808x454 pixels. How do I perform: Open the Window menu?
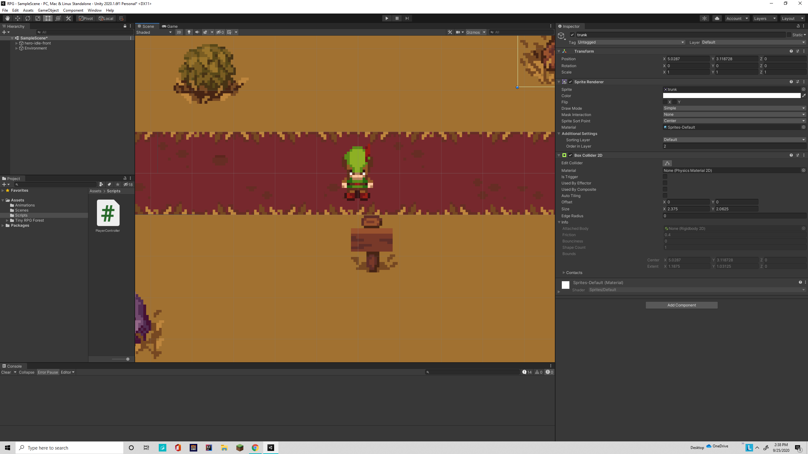click(95, 10)
